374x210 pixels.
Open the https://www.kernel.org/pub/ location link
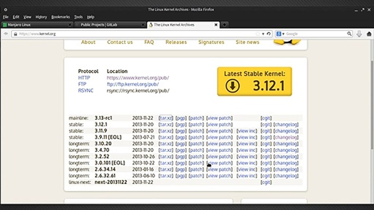pos(138,78)
